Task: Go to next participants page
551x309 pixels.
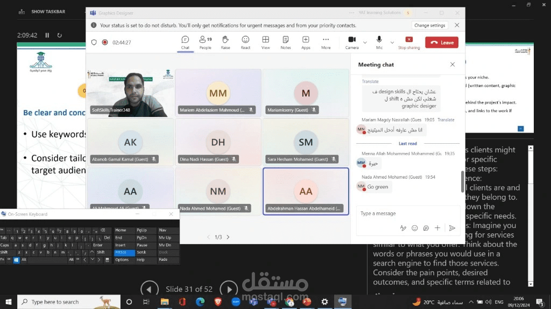Action: coord(228,237)
